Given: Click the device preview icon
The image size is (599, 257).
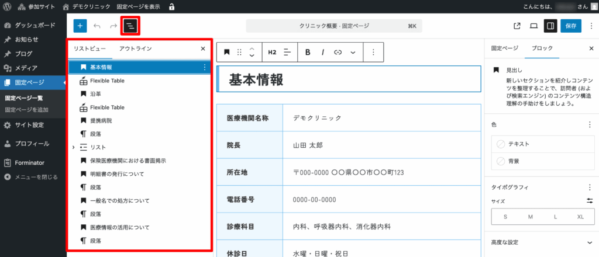Looking at the screenshot, I should click(533, 26).
